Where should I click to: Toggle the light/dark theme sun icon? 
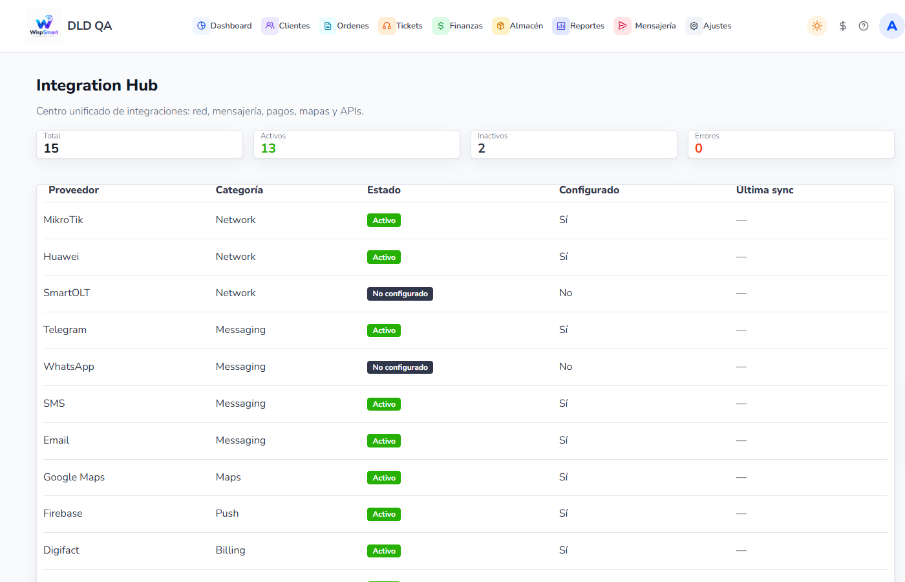[817, 26]
